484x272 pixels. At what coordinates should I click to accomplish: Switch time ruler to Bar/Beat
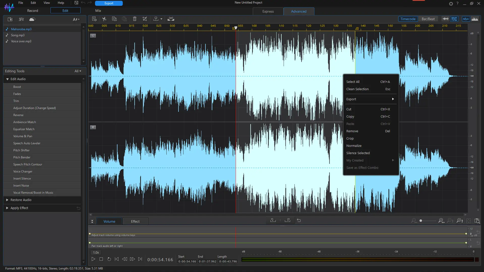[428, 19]
